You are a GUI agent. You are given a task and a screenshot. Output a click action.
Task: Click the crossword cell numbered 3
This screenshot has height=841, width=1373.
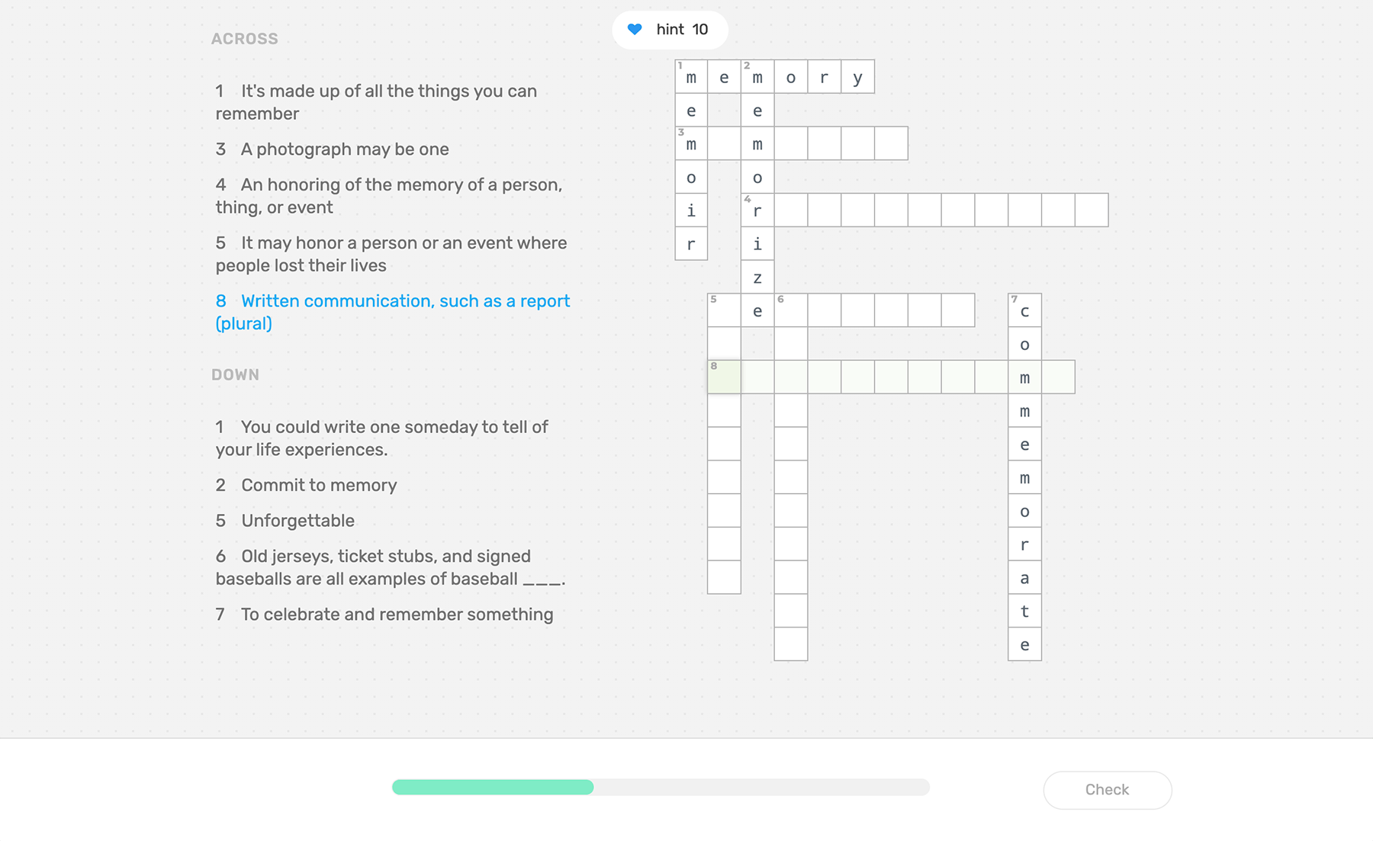[x=691, y=143]
